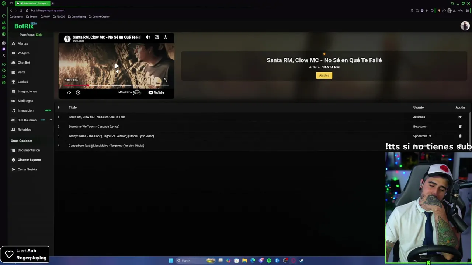472x265 pixels.
Task: Open Dropshipping bookmark folder
Action: [x=77, y=17]
